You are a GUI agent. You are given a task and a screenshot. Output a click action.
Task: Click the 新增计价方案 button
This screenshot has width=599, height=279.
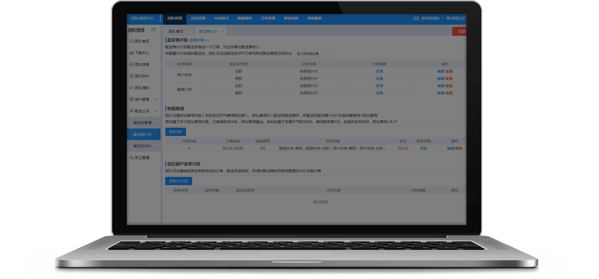click(x=178, y=181)
